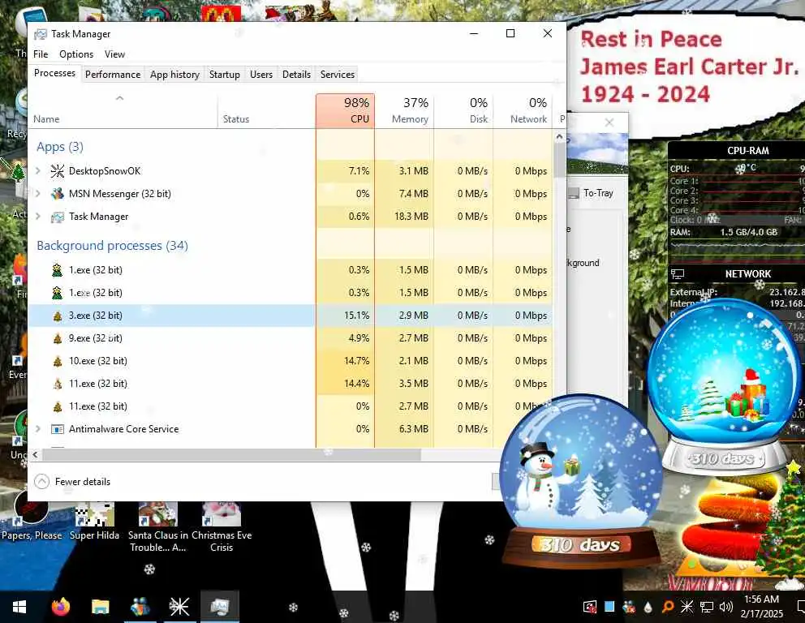Image resolution: width=805 pixels, height=623 pixels.
Task: Expand the MSN Messenger process group
Action: (x=37, y=193)
